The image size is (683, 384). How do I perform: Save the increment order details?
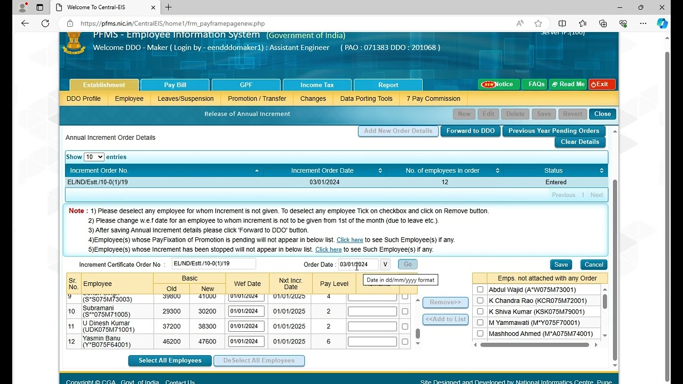tap(561, 265)
